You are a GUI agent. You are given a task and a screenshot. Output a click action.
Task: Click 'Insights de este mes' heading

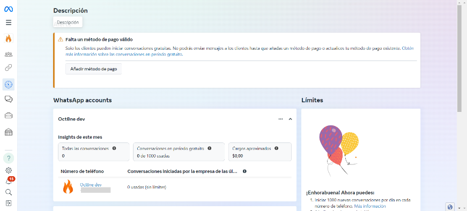pos(80,137)
